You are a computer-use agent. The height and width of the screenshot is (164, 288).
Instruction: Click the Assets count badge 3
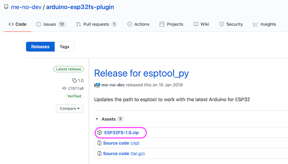(x=120, y=119)
